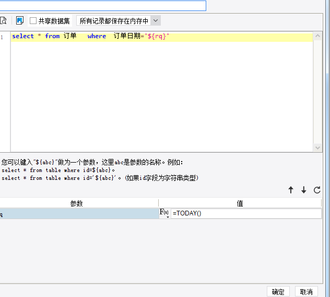330x297 pixels.
Task: Click the '${rq}' parameter text in SQL
Action: [x=157, y=36]
